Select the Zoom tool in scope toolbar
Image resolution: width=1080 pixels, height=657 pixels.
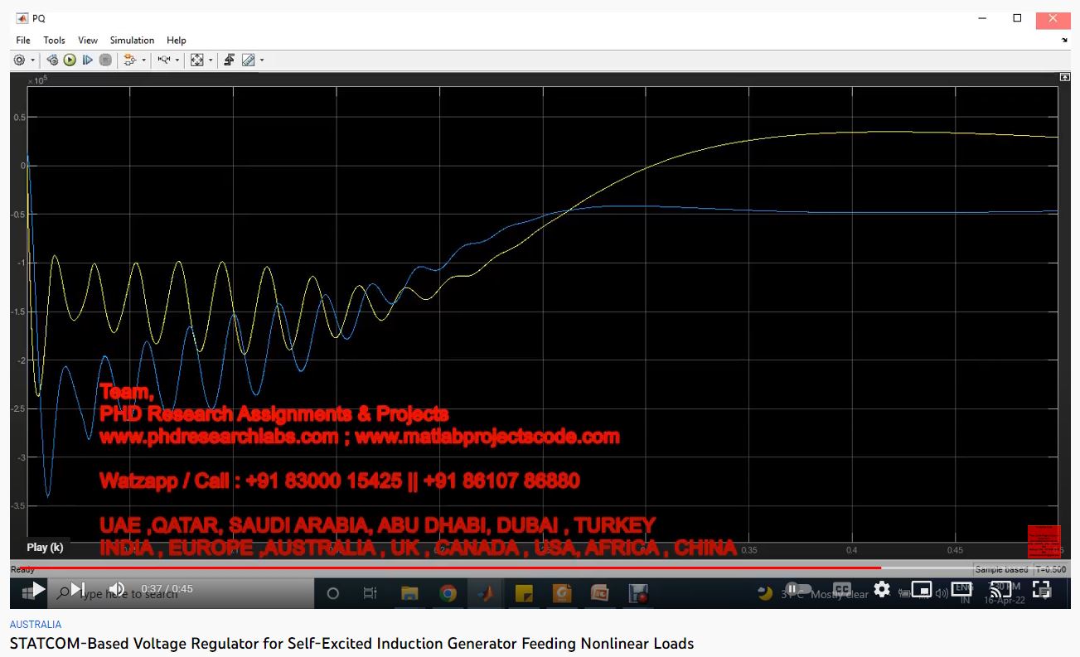[x=163, y=60]
